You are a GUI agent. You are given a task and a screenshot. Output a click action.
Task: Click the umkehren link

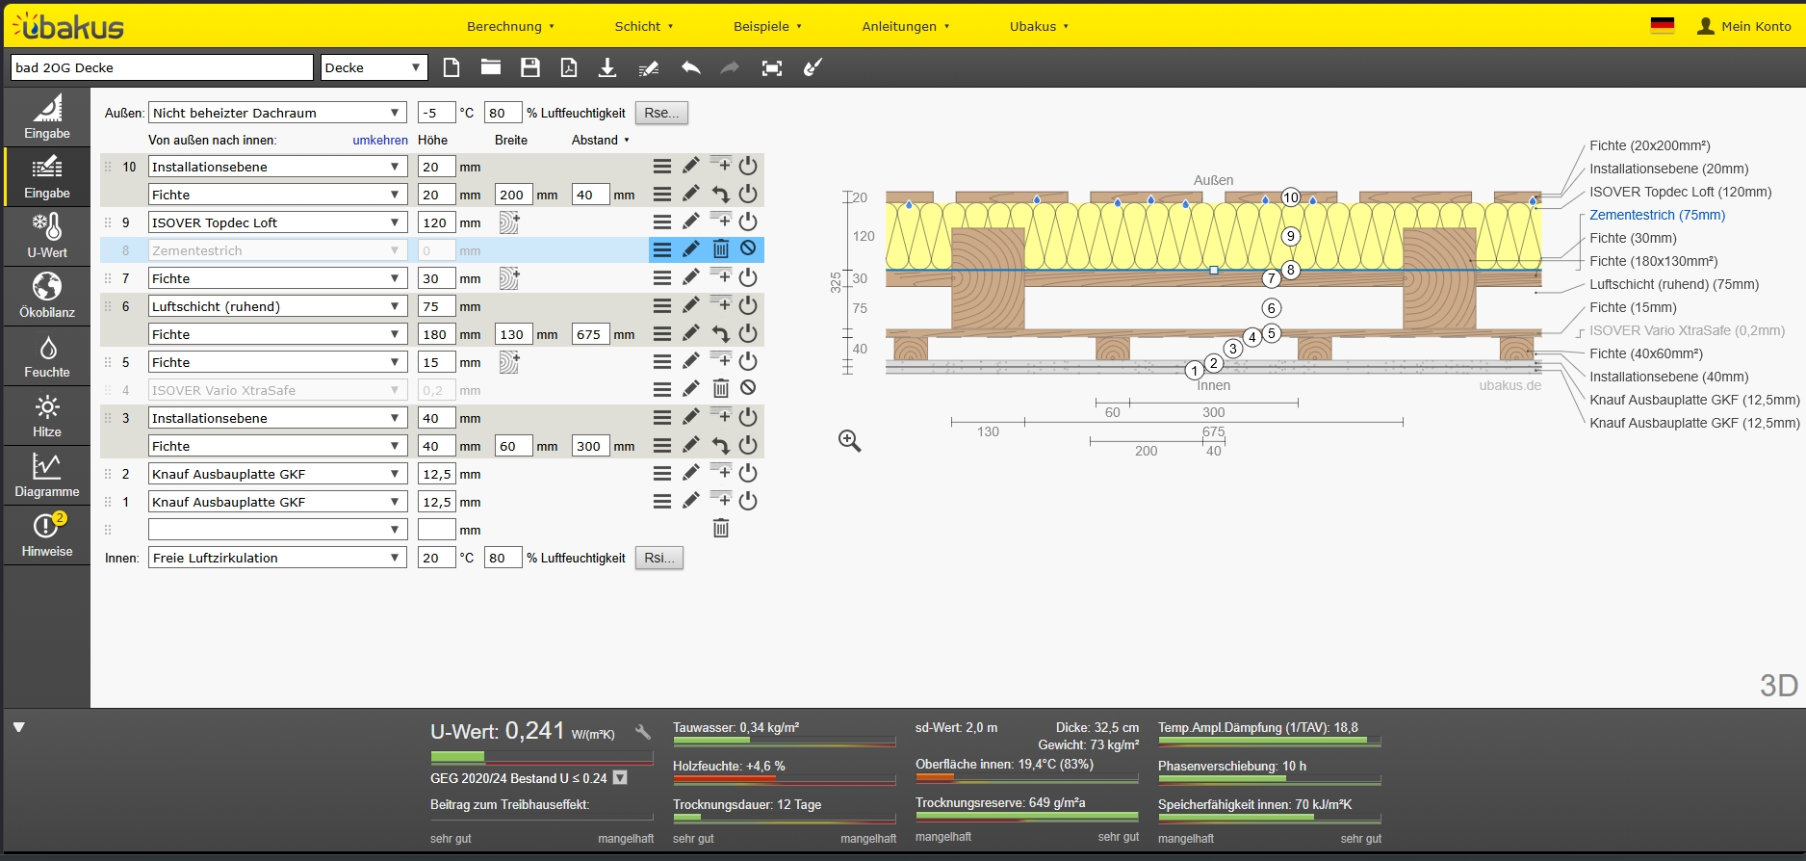380,140
